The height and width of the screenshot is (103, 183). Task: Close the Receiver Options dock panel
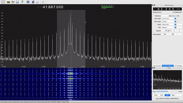click(x=152, y=5)
